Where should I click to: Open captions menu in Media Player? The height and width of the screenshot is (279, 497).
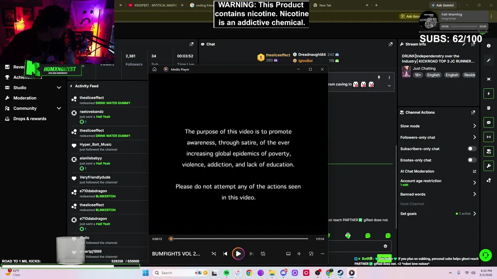click(x=288, y=254)
